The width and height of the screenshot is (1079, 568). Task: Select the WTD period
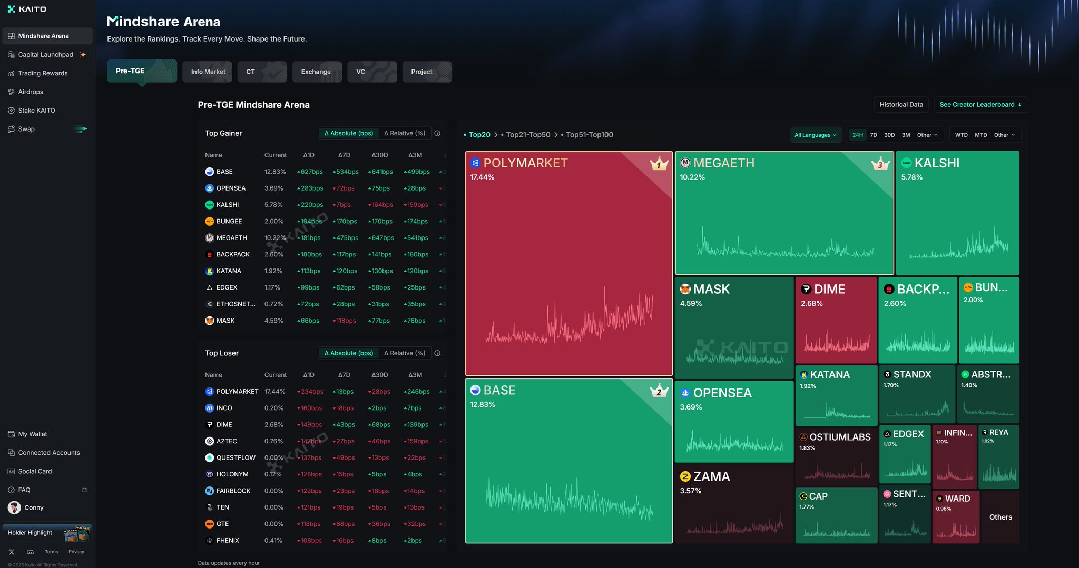[961, 135]
